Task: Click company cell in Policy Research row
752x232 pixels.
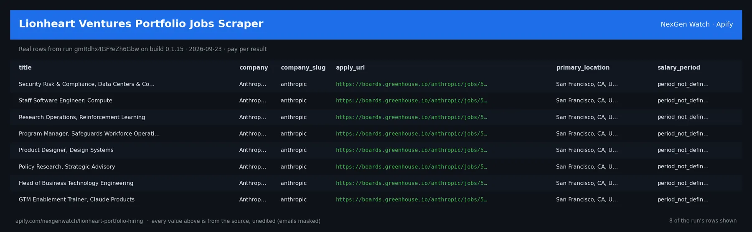Action: [252, 166]
